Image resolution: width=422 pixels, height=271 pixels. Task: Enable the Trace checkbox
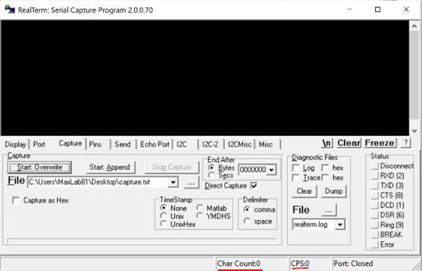click(x=295, y=178)
